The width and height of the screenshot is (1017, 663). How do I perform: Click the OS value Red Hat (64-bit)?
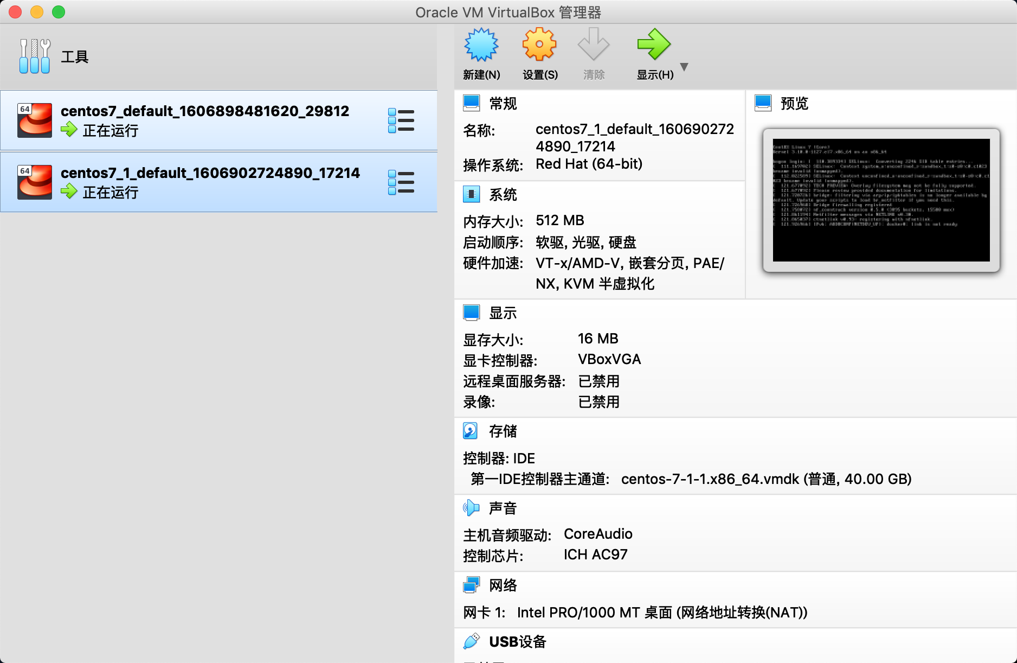click(589, 164)
